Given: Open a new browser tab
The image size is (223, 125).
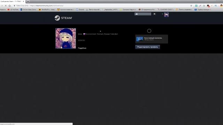Looking at the screenshot, I should (x=28, y=1).
